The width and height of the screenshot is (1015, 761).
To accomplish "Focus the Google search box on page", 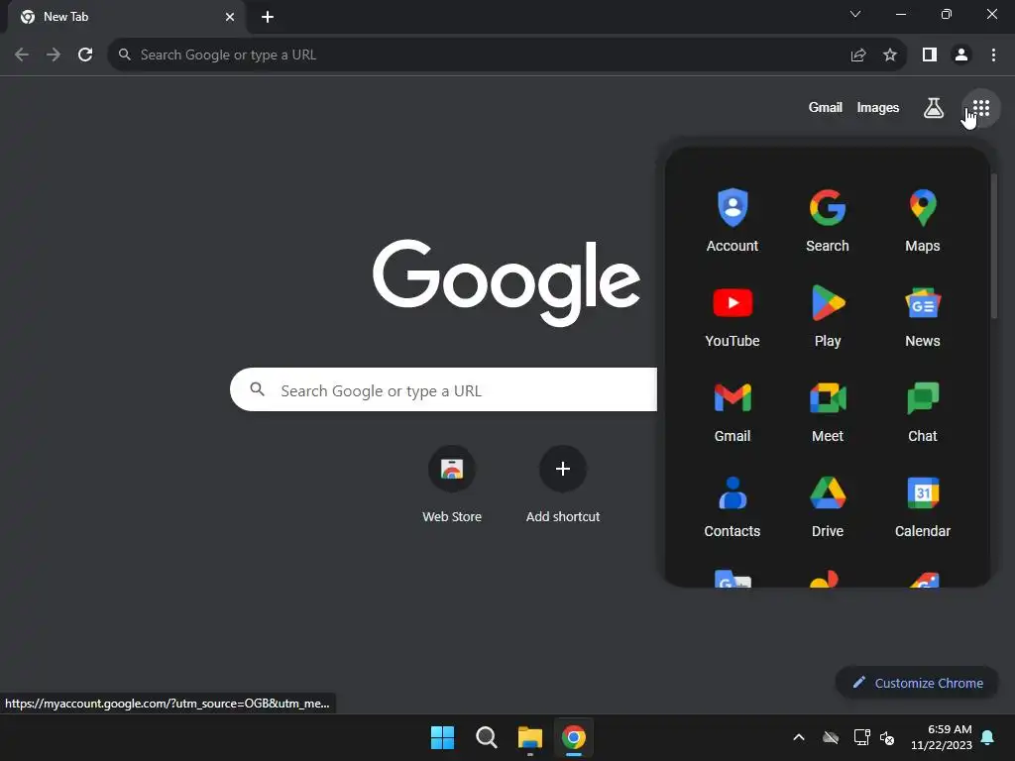I will 443,389.
